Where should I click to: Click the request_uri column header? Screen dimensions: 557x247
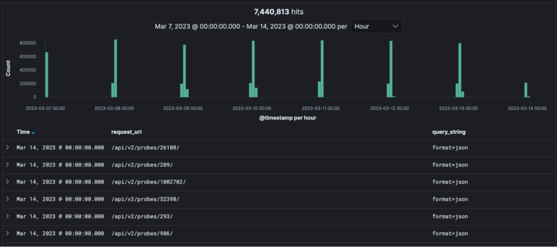click(127, 132)
